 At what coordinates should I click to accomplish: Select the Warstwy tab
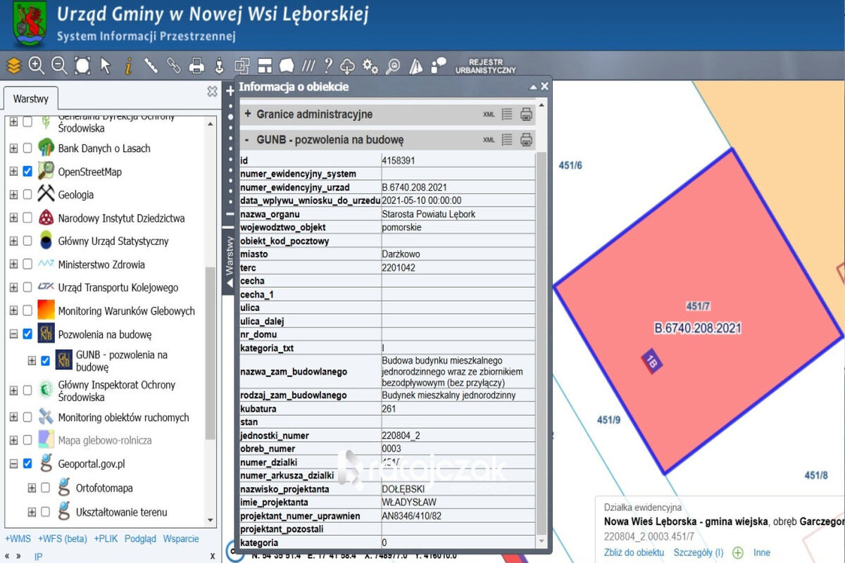tap(30, 99)
